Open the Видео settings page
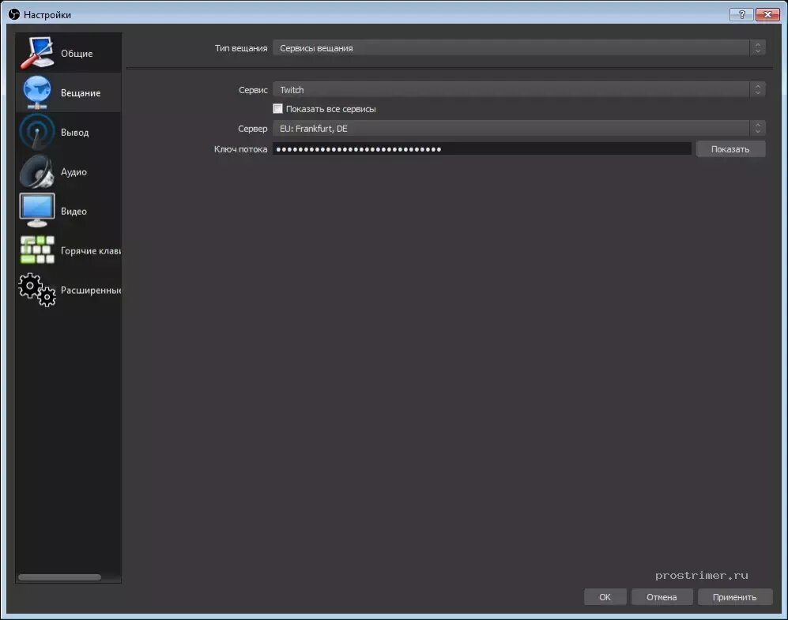Viewport: 788px width, 620px height. pyautogui.click(x=68, y=211)
